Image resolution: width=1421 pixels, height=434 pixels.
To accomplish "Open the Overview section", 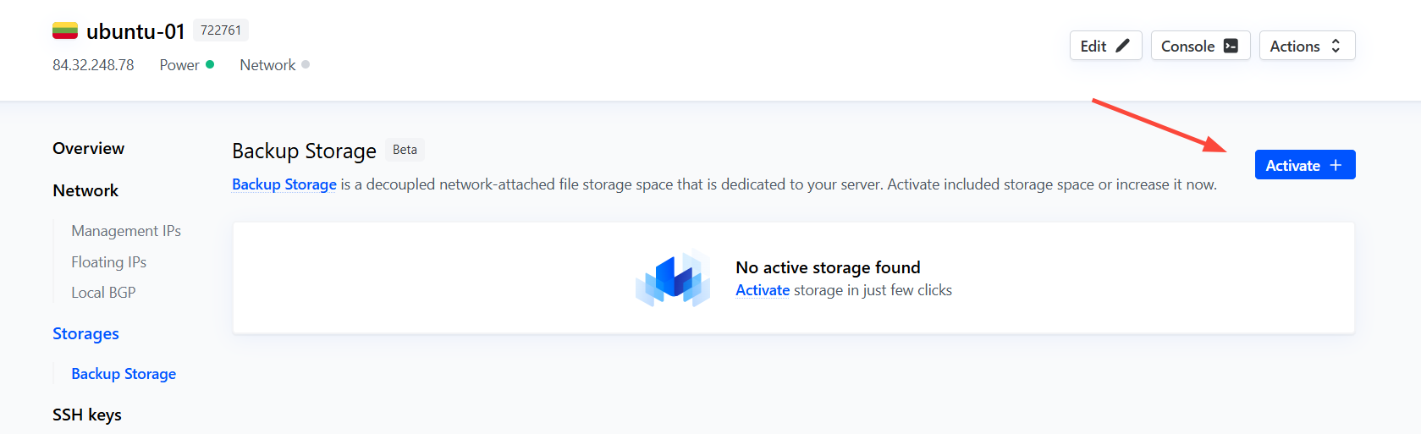I will [x=88, y=148].
